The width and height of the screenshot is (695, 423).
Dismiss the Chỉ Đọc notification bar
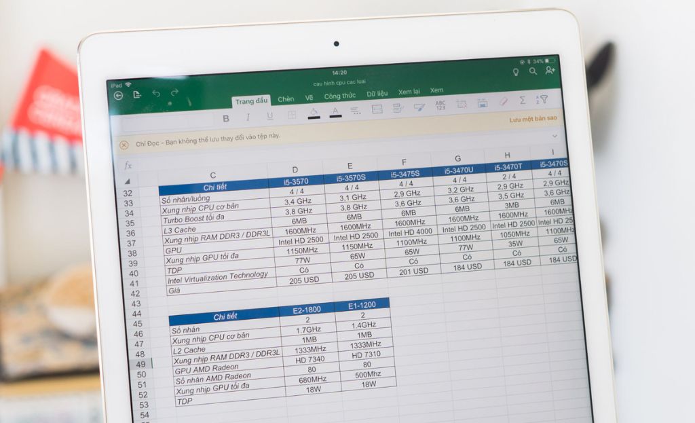click(124, 145)
